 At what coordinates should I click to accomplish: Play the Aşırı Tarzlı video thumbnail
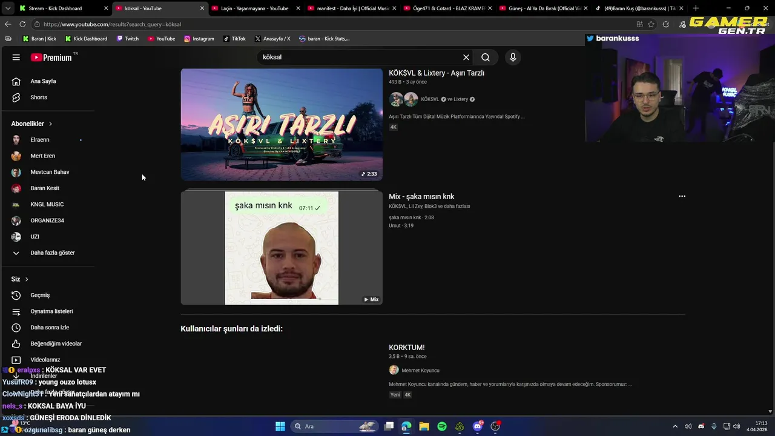pyautogui.click(x=282, y=125)
